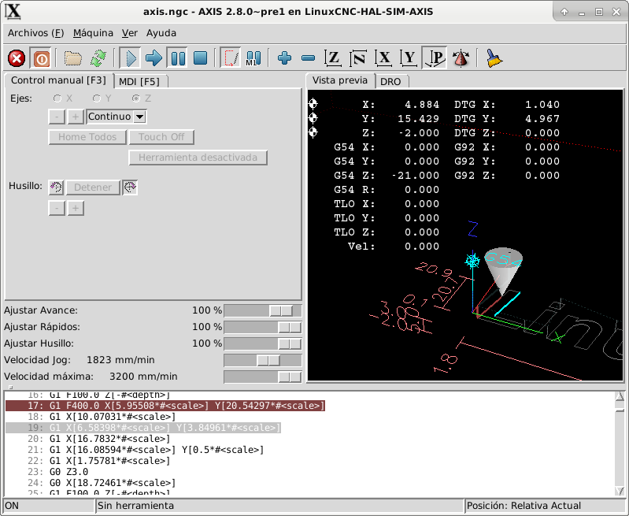Open Ayuda menu
The width and height of the screenshot is (629, 516).
161,33
